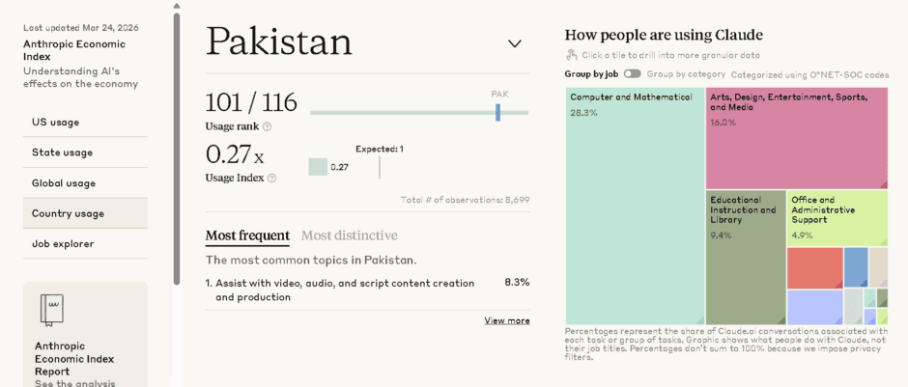Viewport: 908px width, 387px height.
Task: Open the Job explorer section
Action: coord(63,244)
